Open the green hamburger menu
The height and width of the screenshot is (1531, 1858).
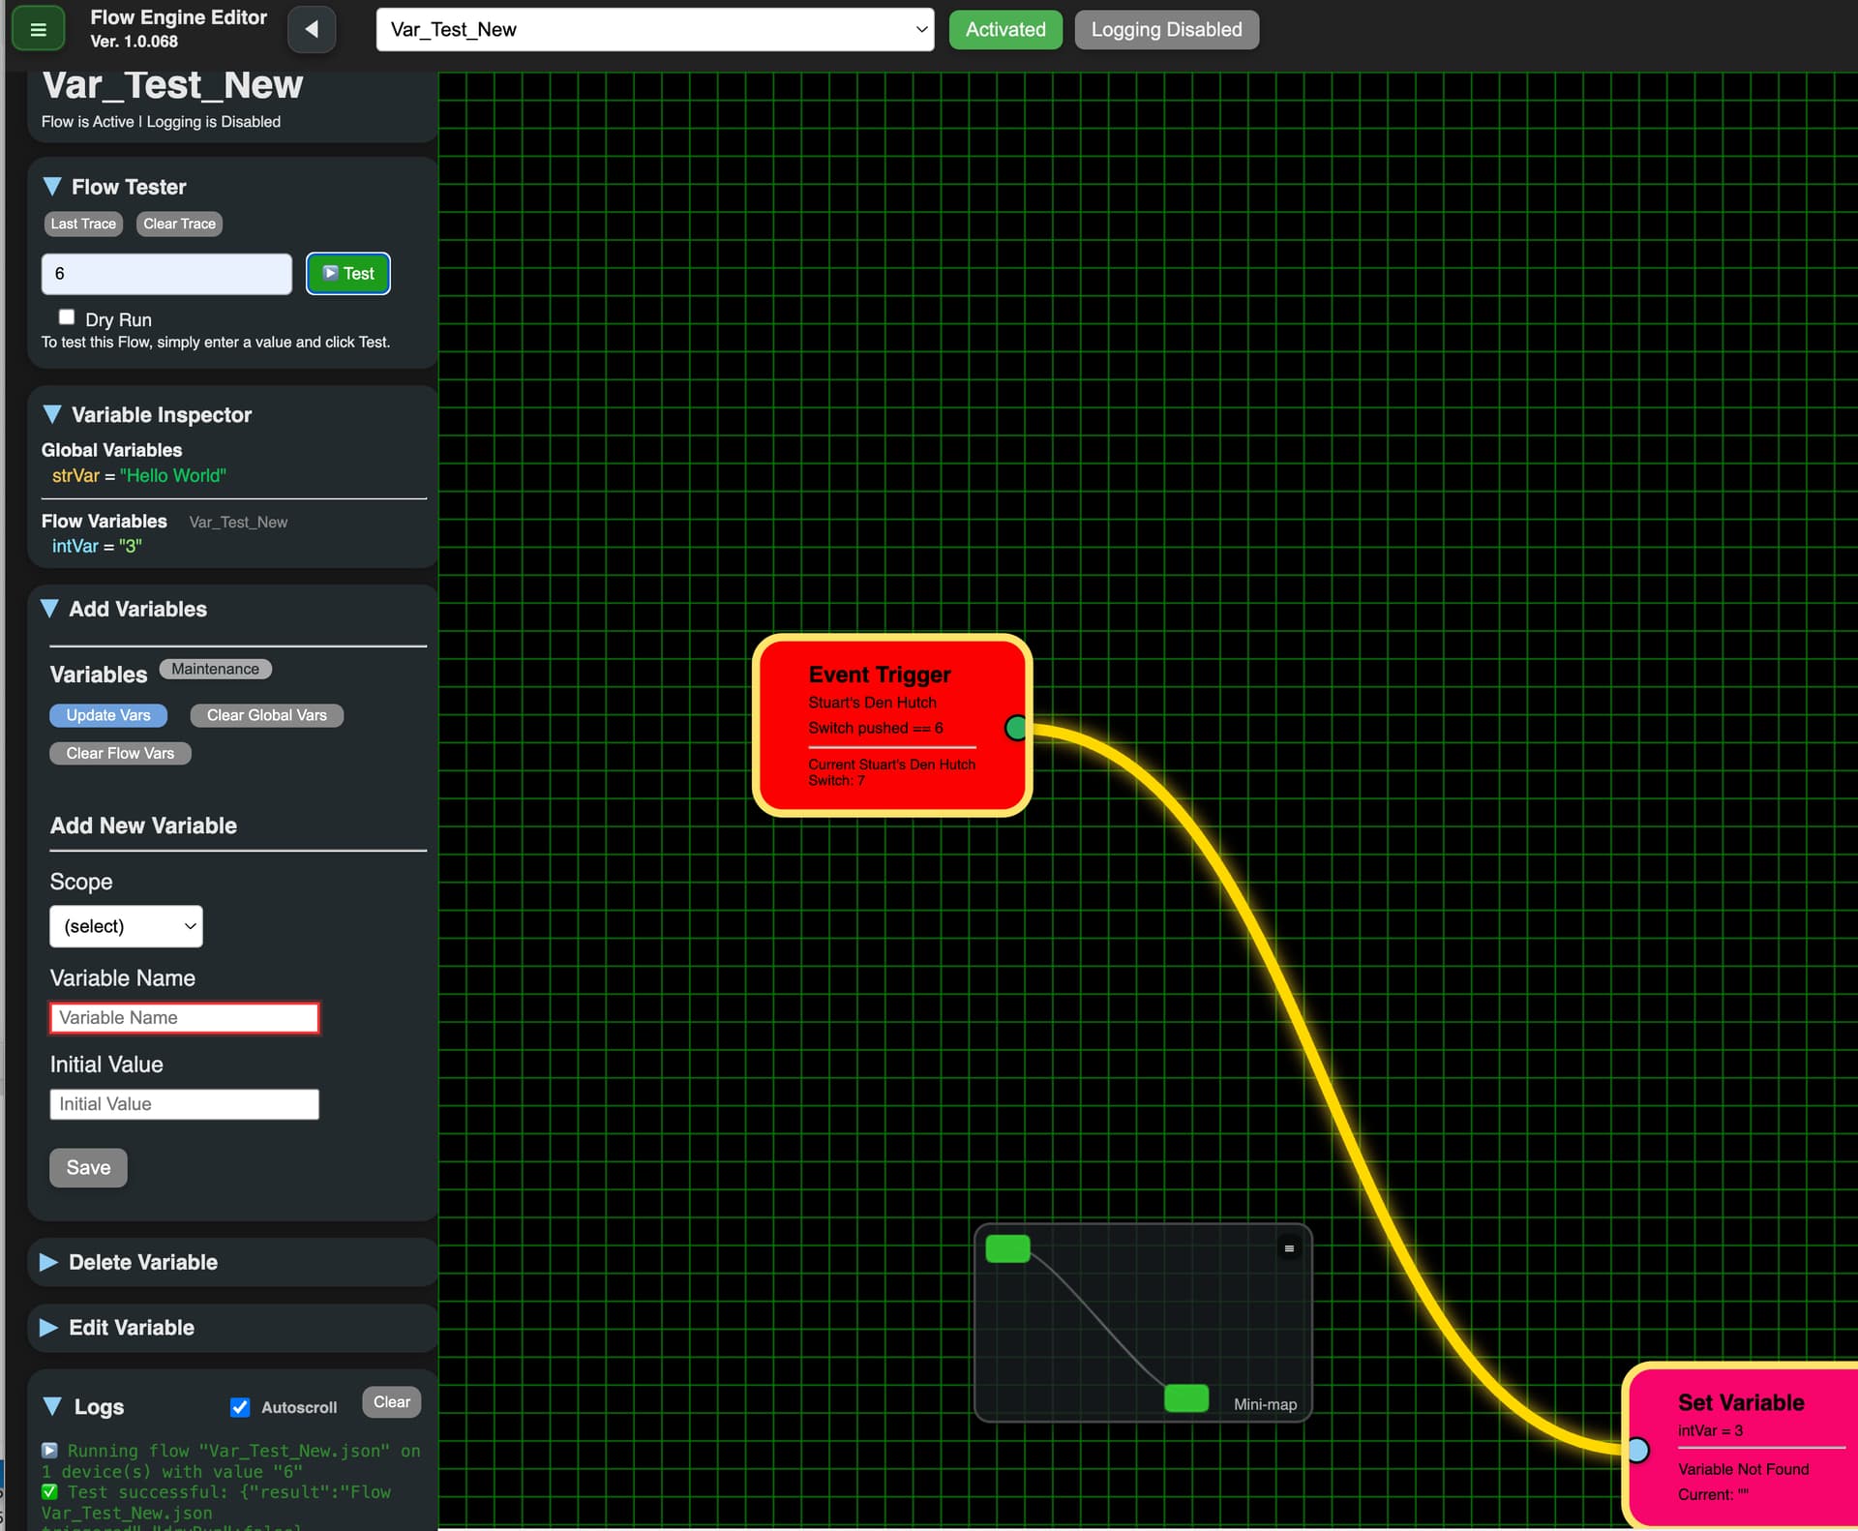(38, 29)
